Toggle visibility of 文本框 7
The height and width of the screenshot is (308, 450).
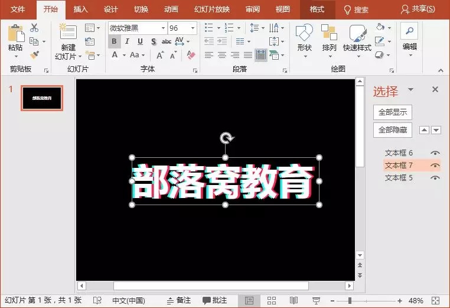[435, 166]
